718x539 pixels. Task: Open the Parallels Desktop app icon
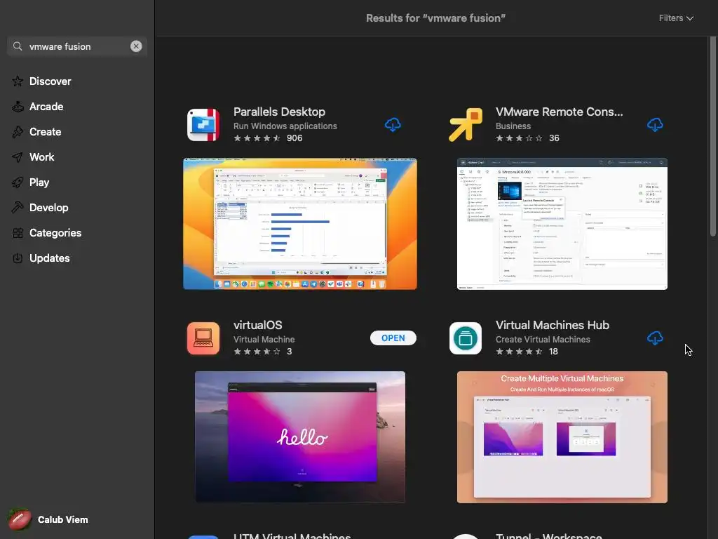(203, 125)
